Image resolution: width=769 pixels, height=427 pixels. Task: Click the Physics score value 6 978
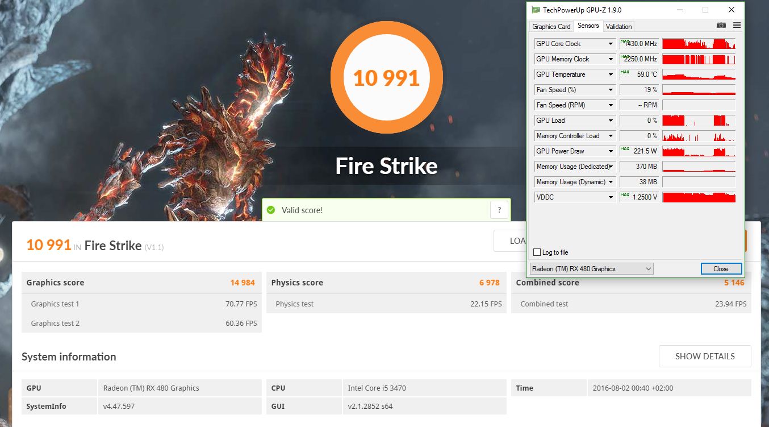point(490,283)
